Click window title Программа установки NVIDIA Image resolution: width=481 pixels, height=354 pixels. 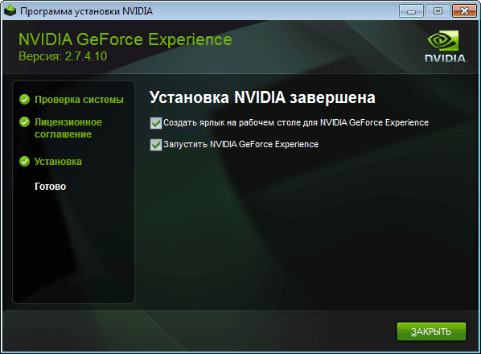click(x=87, y=11)
